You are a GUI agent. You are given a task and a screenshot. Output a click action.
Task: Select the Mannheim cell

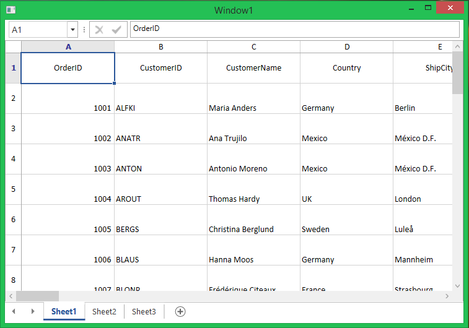(423, 250)
